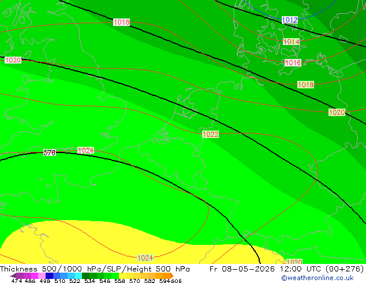Screen dimensions: 366x283
Task: Click the legend value 570
Action: click(135, 281)
